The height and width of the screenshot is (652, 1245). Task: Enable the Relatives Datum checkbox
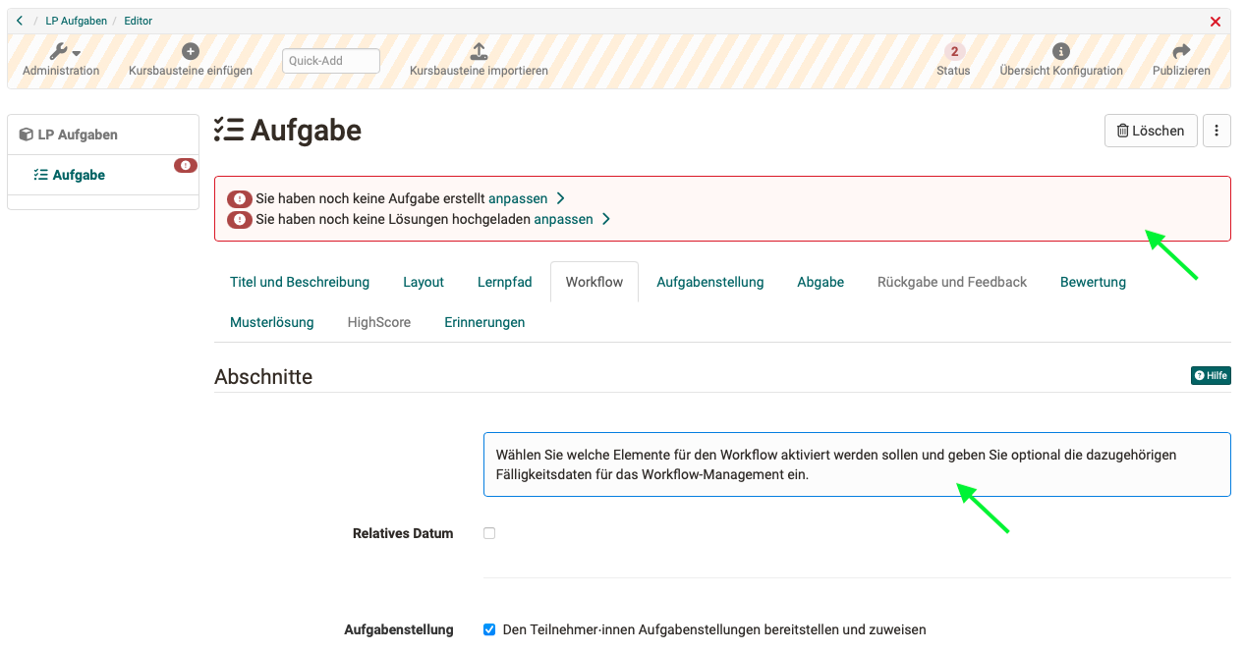pyautogui.click(x=489, y=533)
